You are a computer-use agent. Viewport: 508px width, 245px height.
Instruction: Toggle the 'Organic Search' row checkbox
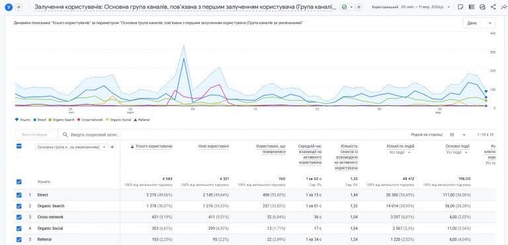pos(19,206)
